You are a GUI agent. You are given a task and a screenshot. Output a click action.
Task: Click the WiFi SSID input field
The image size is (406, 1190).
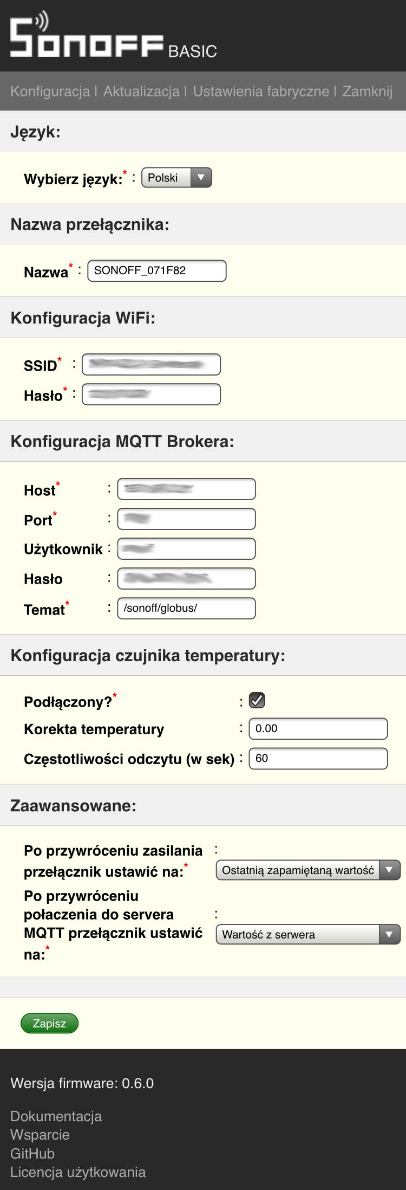pyautogui.click(x=151, y=365)
